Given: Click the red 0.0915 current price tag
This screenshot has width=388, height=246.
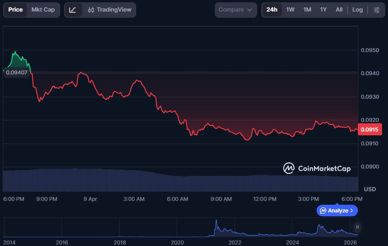Looking at the screenshot, I should 370,130.
